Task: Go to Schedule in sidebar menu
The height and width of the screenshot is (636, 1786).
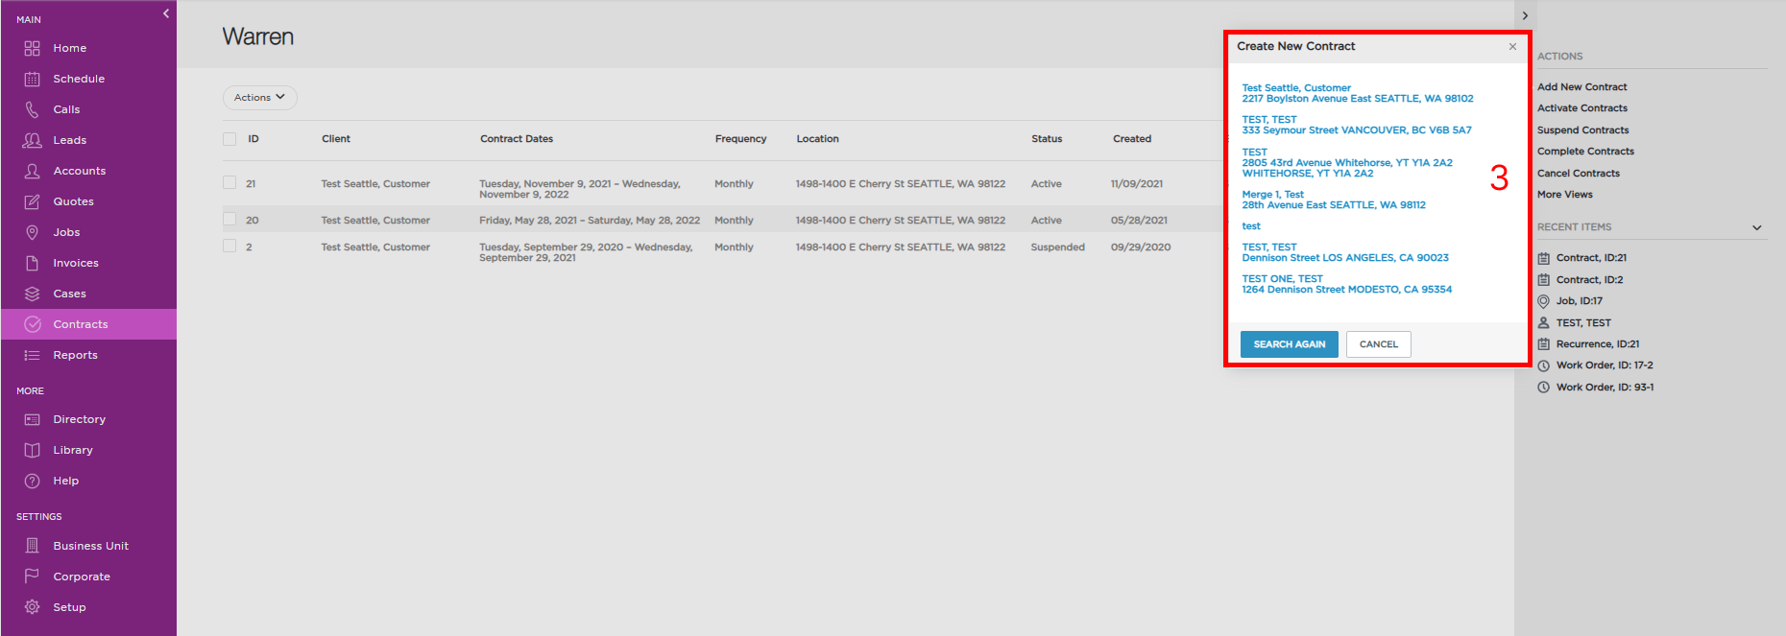Action: click(79, 79)
